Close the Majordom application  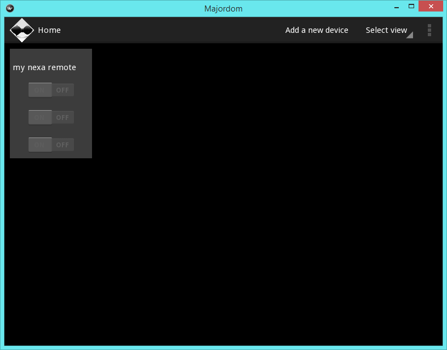click(431, 6)
